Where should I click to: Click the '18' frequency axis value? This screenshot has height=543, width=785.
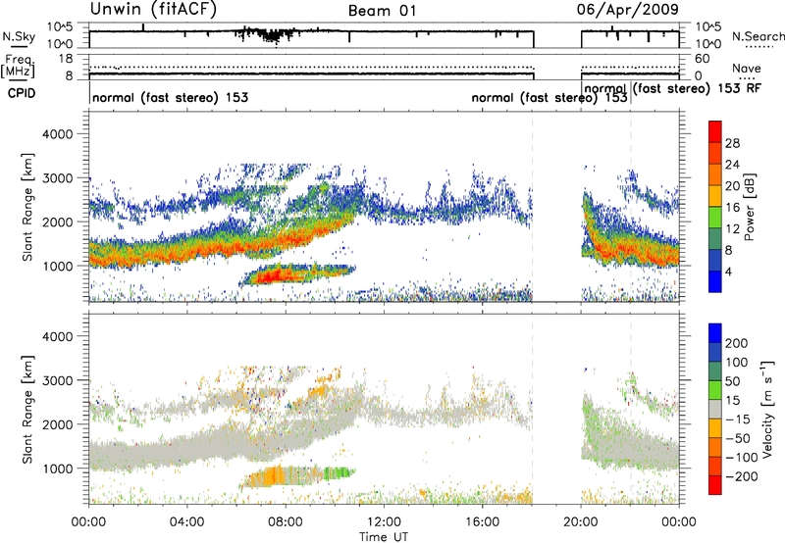pos(66,59)
